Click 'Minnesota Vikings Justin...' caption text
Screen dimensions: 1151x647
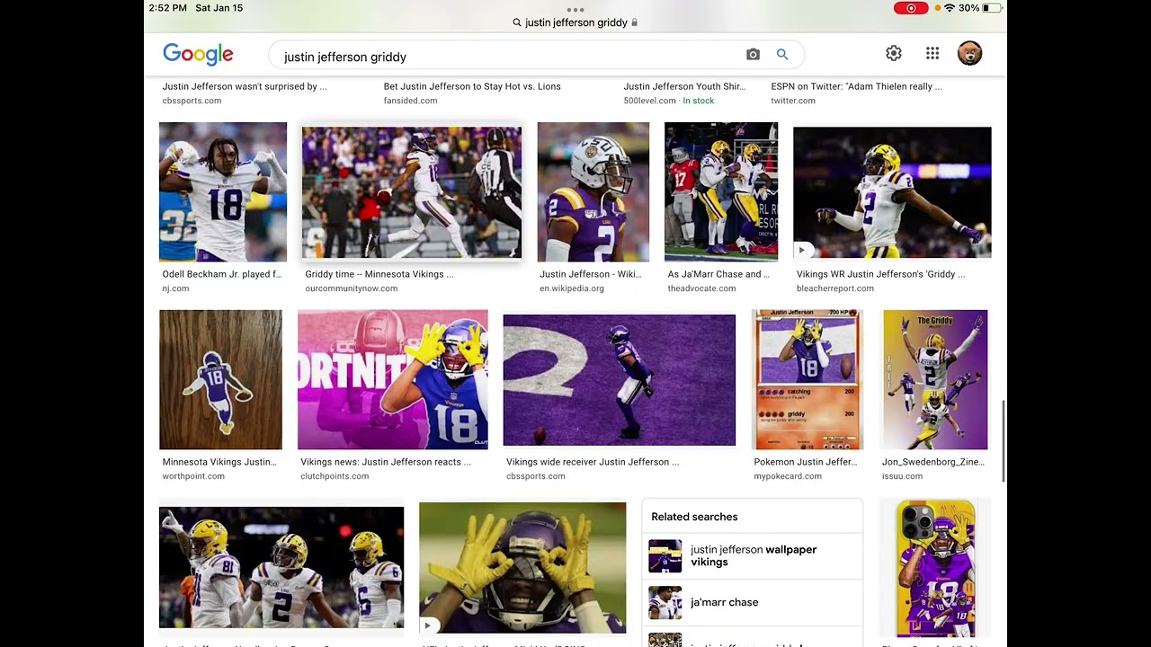pyautogui.click(x=219, y=462)
